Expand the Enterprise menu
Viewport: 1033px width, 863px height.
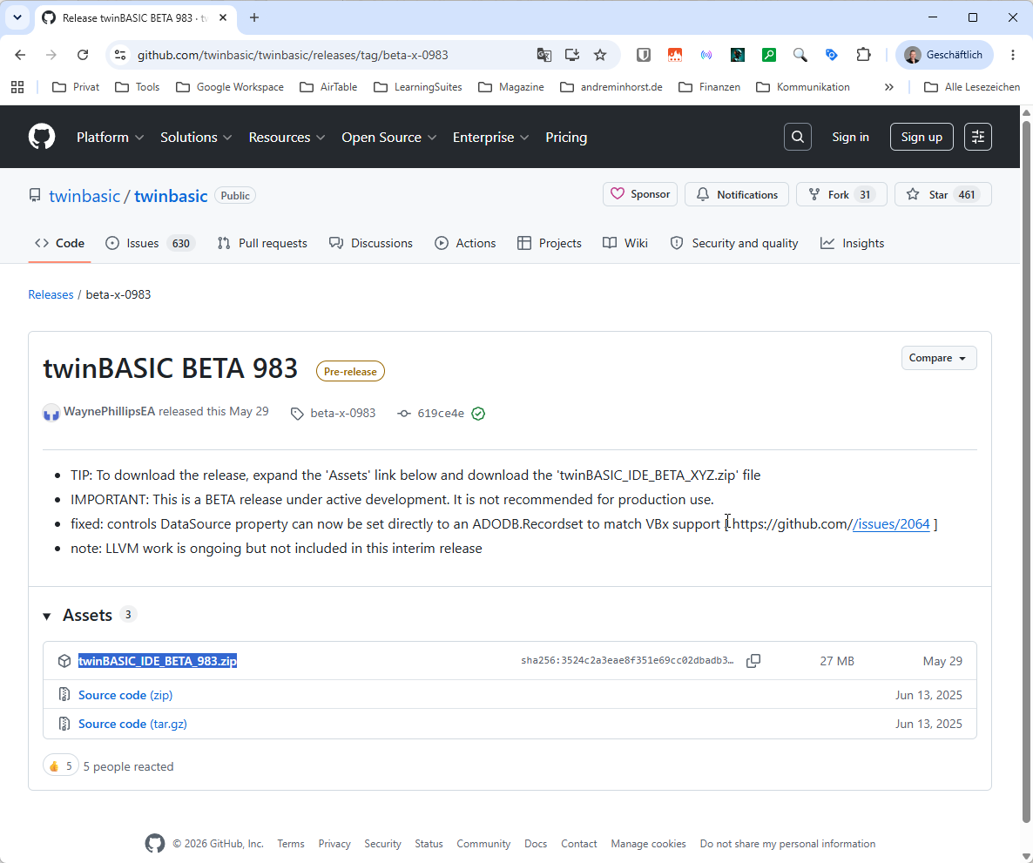point(490,137)
